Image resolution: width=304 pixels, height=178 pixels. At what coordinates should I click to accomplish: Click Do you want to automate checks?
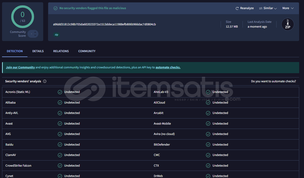(273, 81)
